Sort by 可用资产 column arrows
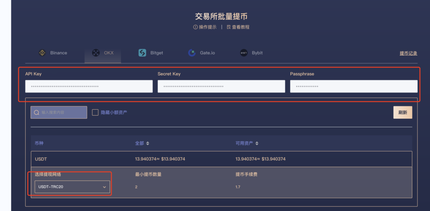This screenshot has width=430, height=211. [257, 143]
